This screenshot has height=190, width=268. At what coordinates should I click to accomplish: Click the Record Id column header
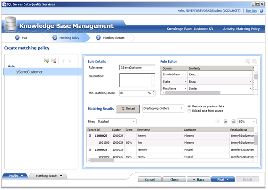pos(98,130)
